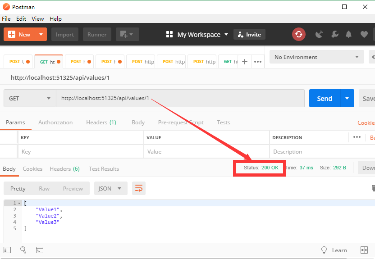Click environment quick look eye icon
The width and height of the screenshot is (375, 259).
(373, 57)
